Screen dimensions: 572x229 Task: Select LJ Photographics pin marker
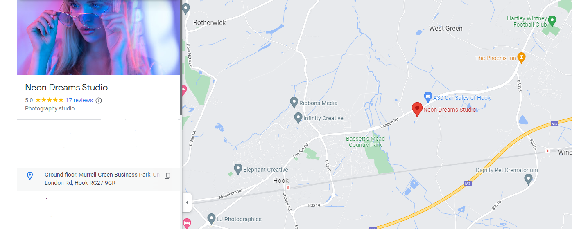[211, 219]
